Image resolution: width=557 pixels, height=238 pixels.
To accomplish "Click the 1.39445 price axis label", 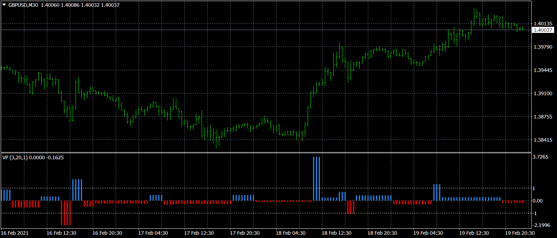I will tap(542, 70).
